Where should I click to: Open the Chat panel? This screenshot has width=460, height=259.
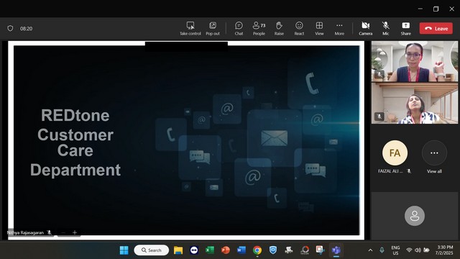239,29
